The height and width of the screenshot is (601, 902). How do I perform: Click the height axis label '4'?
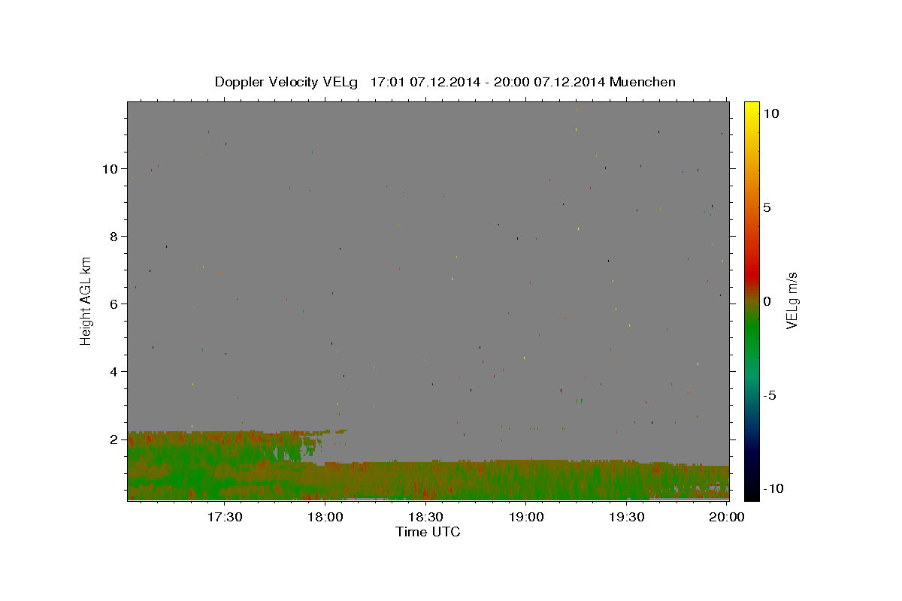point(115,372)
